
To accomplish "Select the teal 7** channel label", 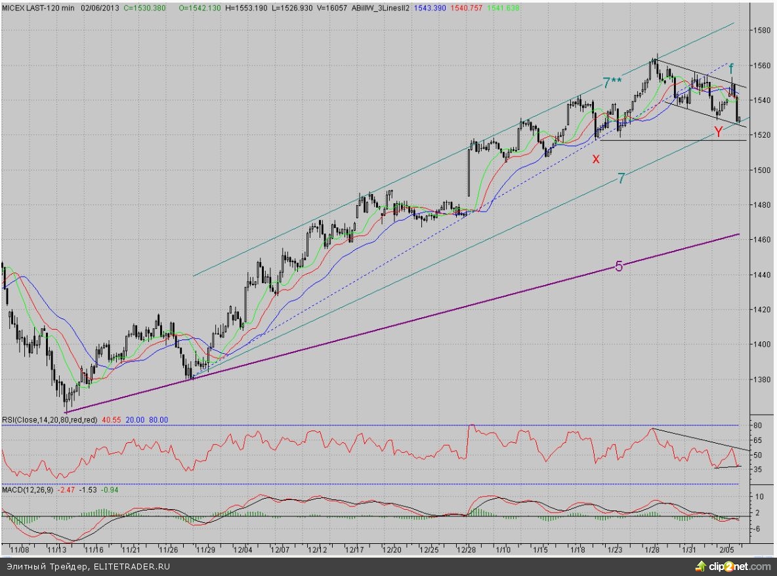I will [x=612, y=83].
